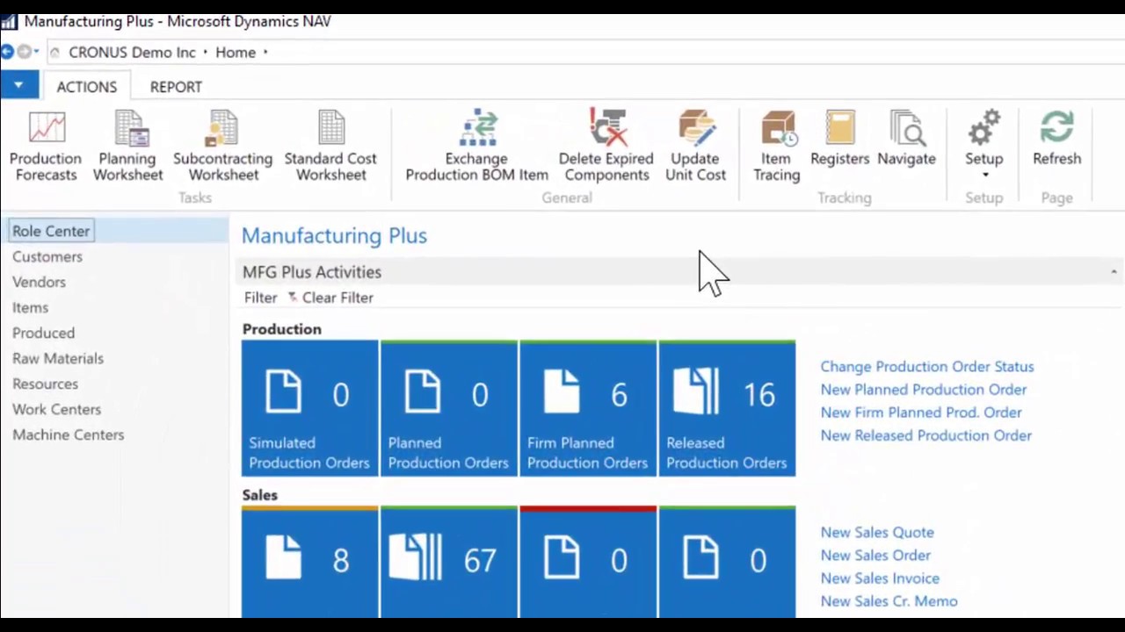This screenshot has width=1125, height=632.
Task: Open the blue application menu dropdown
Action: (18, 85)
